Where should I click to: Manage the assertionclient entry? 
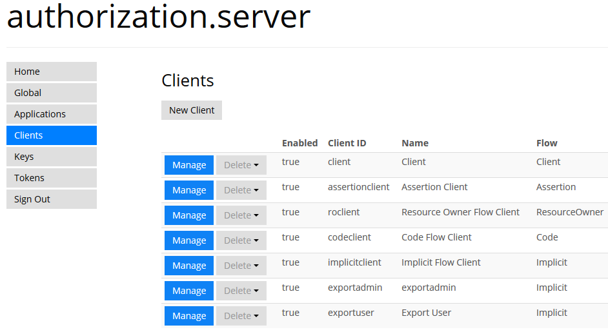click(x=189, y=190)
